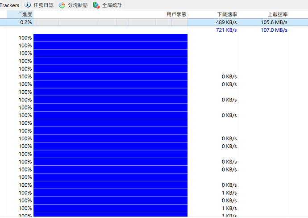
Task: Click the 用戶狀態 column header
Action: pos(110,14)
